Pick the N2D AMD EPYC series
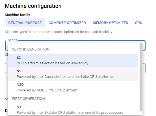The width and height of the screenshot is (156, 116). point(73,87)
